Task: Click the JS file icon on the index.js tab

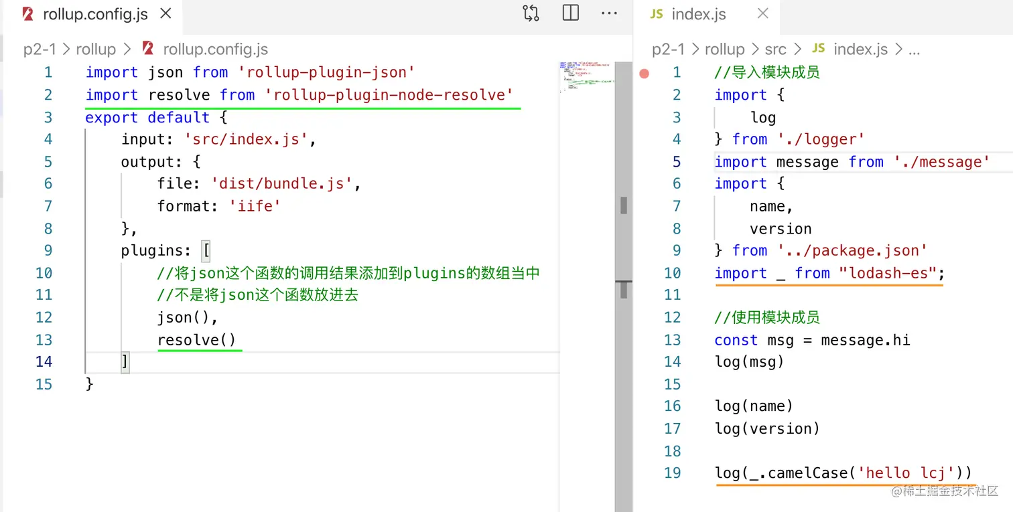Action: [657, 14]
